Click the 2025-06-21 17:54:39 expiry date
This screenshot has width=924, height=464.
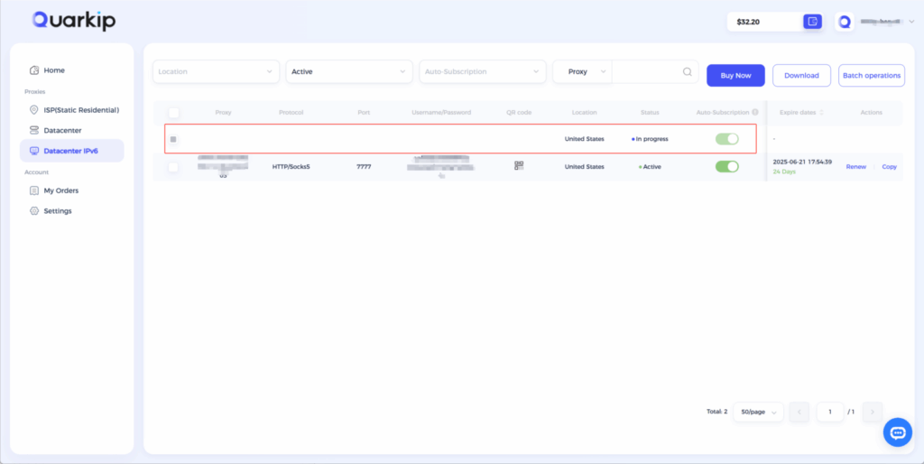pyautogui.click(x=802, y=162)
